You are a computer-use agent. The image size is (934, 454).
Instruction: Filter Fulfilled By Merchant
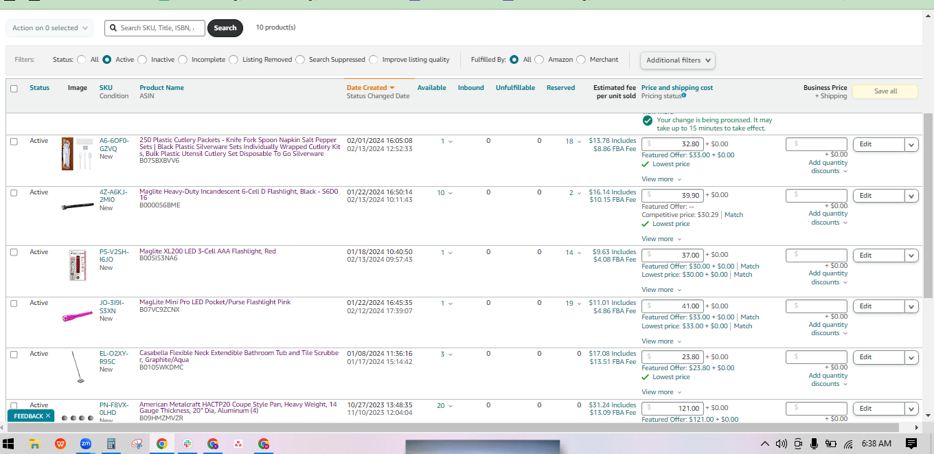[581, 60]
